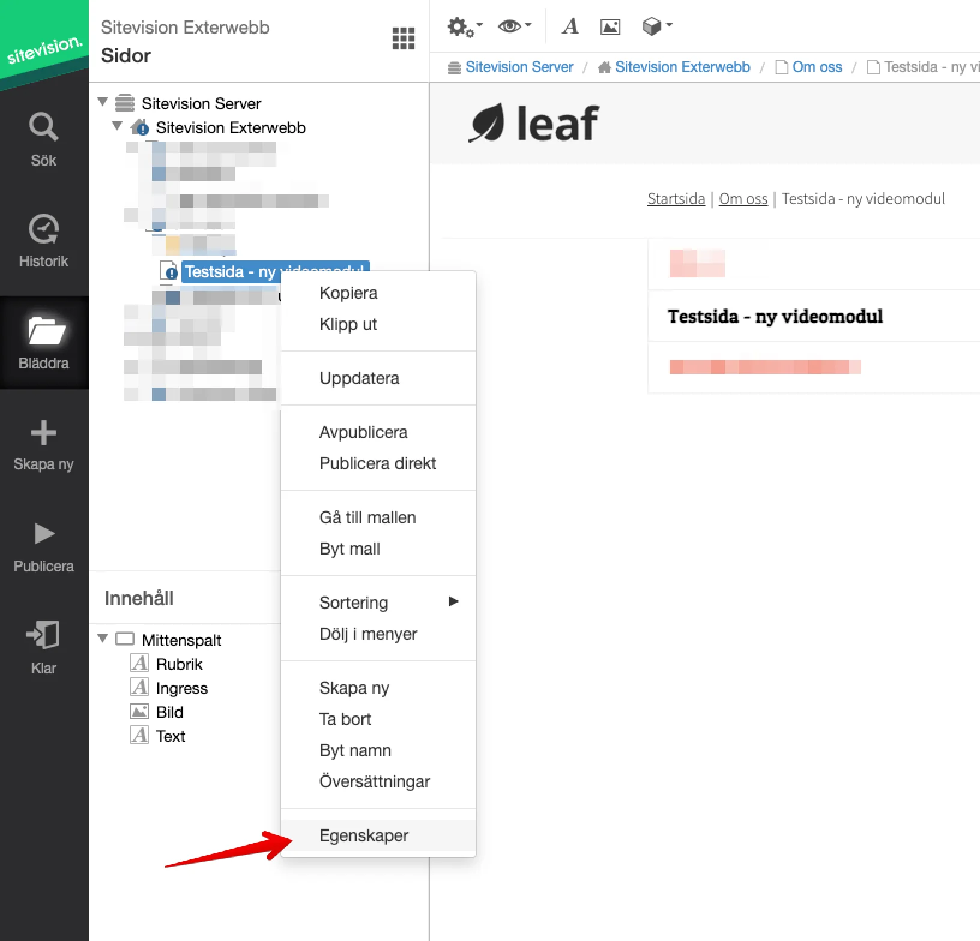The image size is (980, 941).
Task: Choose Klipp ut from context menu
Action: coord(378,324)
